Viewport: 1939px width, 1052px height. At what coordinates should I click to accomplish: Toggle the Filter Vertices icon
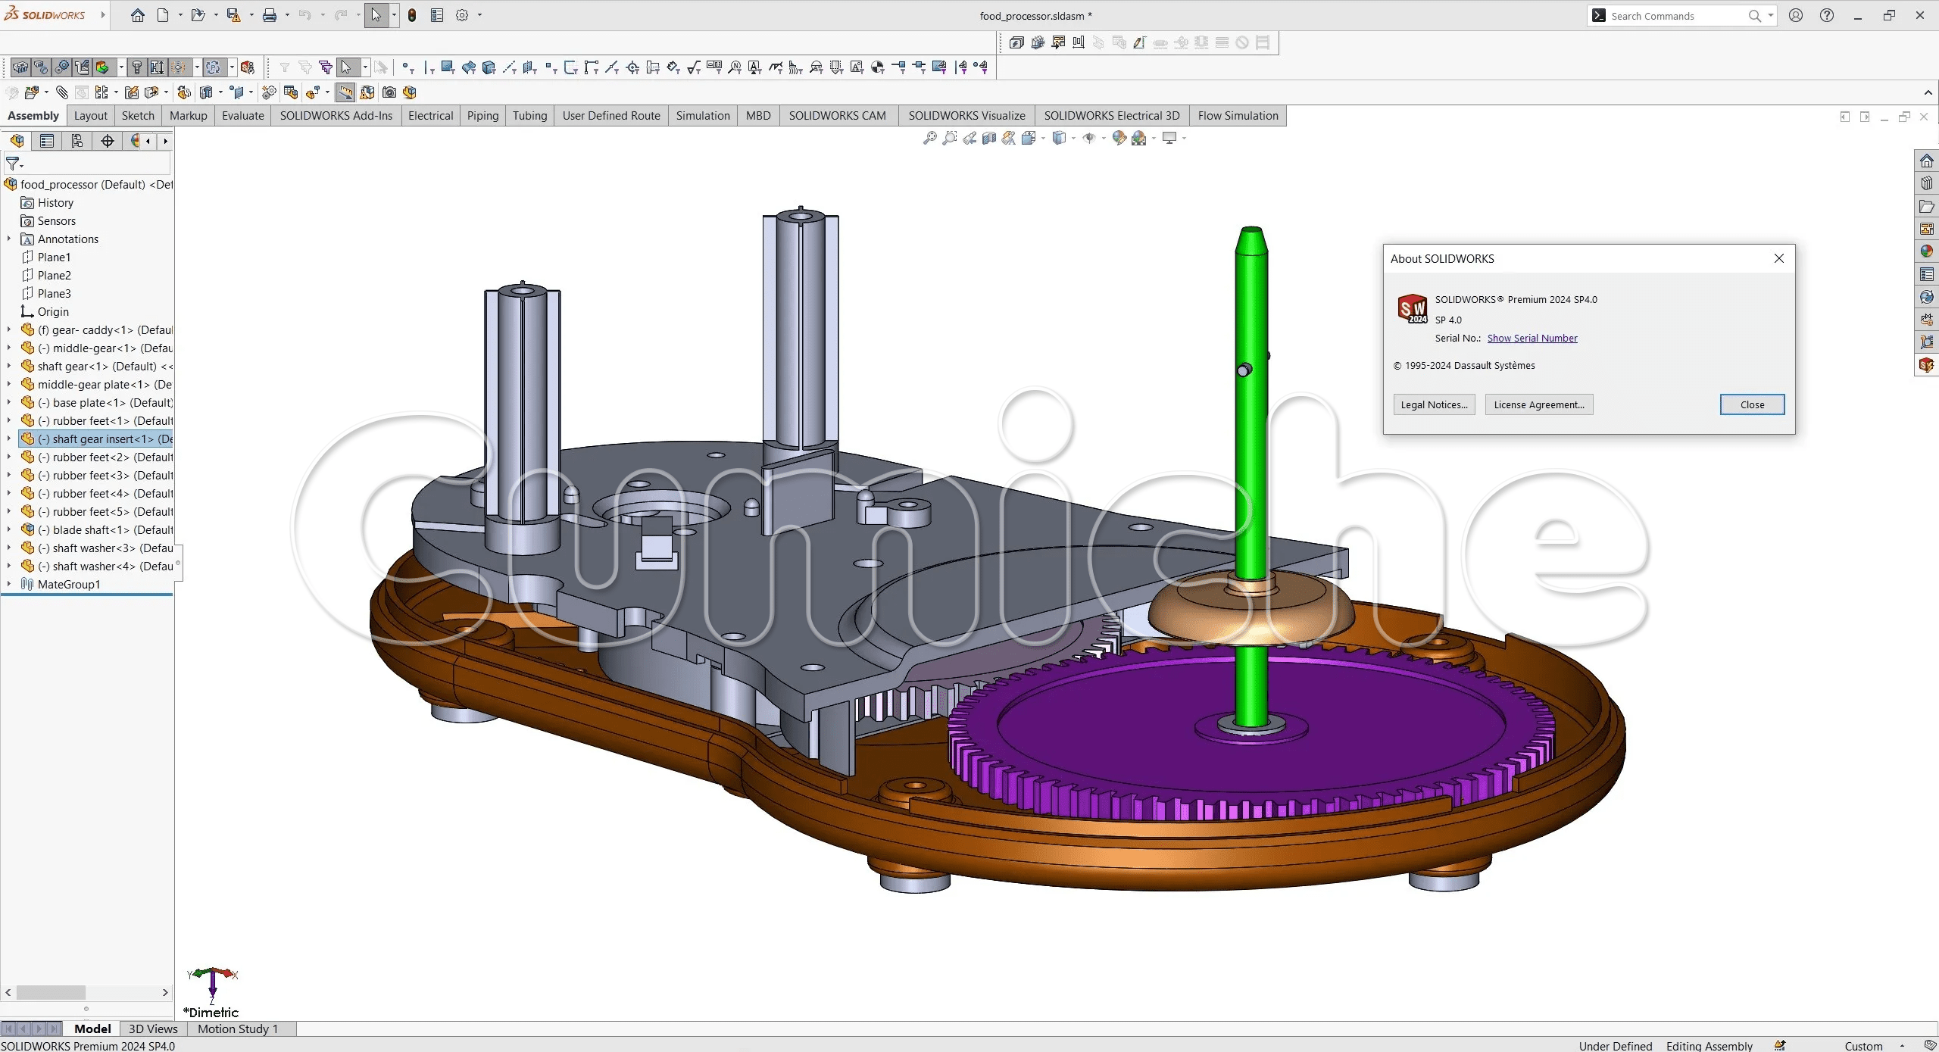click(408, 67)
